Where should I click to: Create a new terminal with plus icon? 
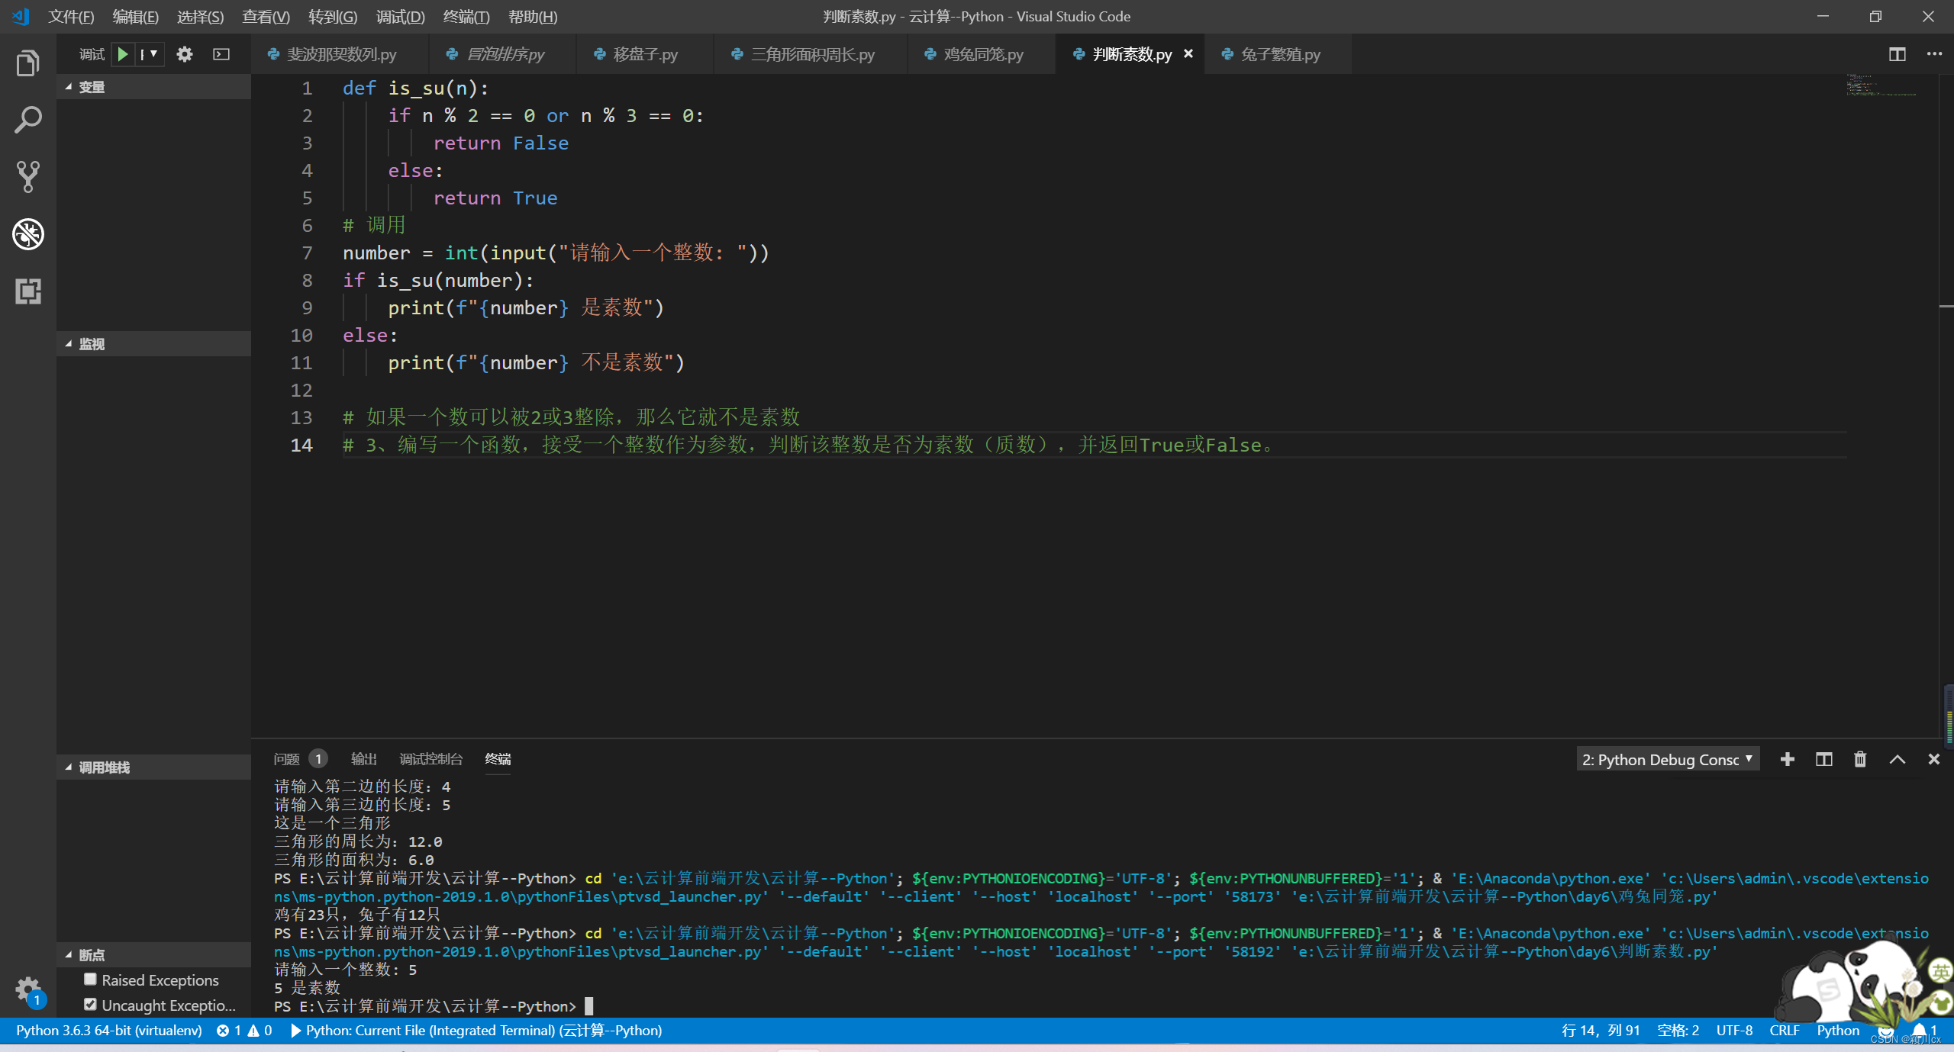tap(1787, 759)
